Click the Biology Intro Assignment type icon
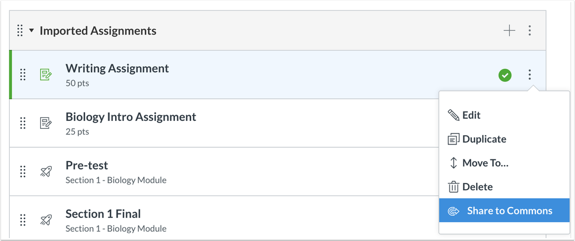 pos(45,123)
